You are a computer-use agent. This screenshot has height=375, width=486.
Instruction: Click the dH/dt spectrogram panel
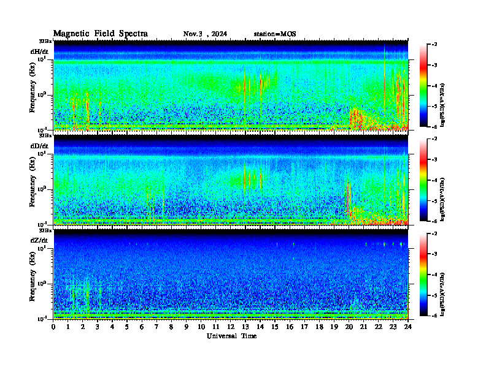(x=231, y=85)
